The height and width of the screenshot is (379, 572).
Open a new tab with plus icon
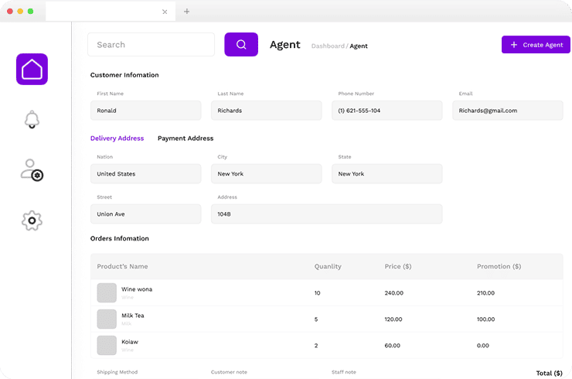186,12
